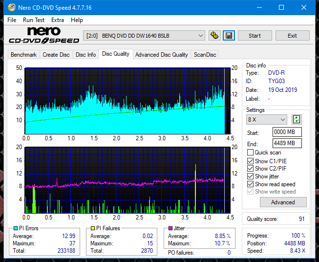Select the Disc Quality tab

click(x=116, y=54)
